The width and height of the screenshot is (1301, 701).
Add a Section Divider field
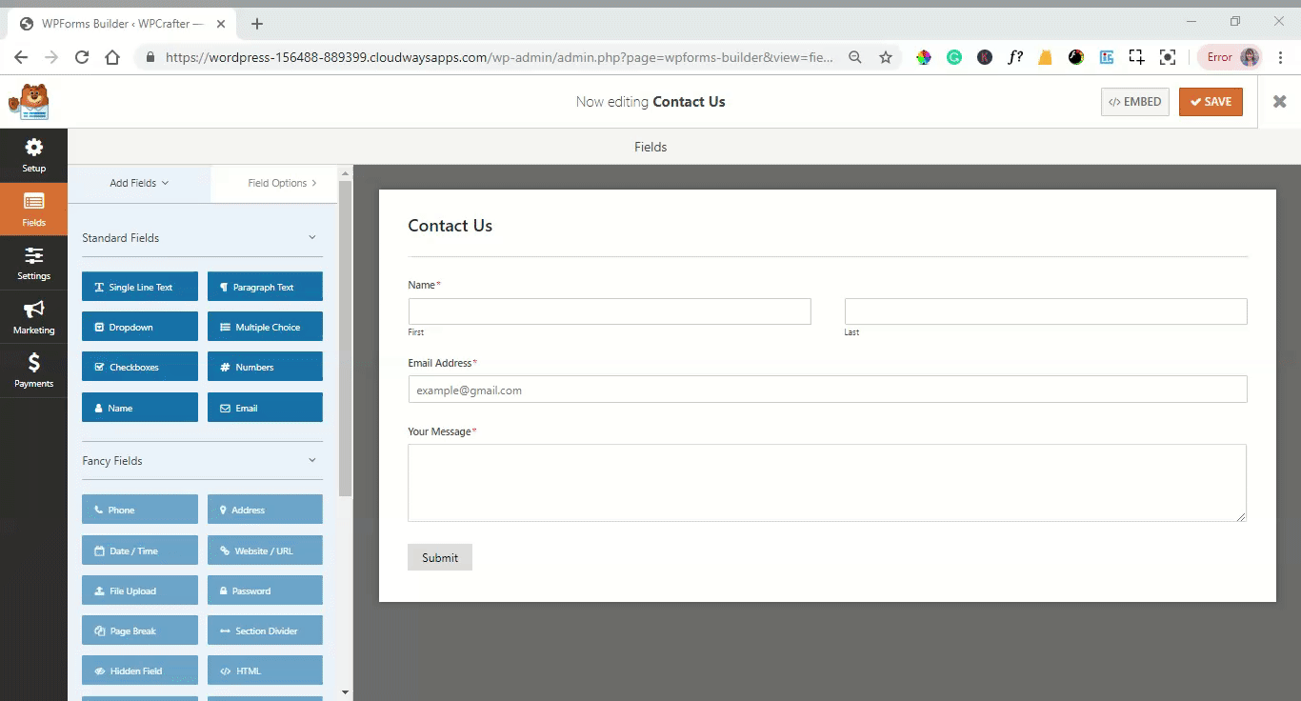(265, 631)
